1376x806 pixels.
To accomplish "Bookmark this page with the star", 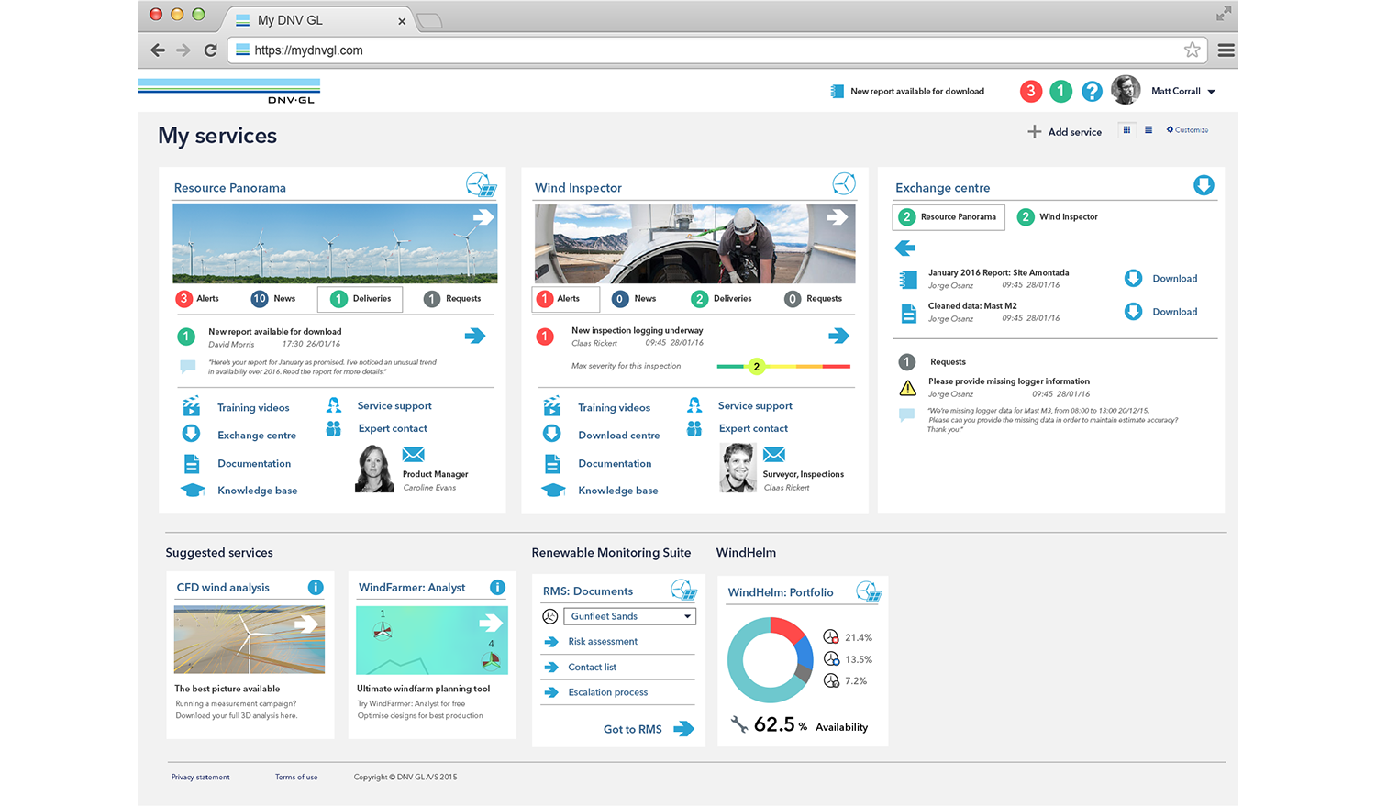I will pyautogui.click(x=1192, y=50).
